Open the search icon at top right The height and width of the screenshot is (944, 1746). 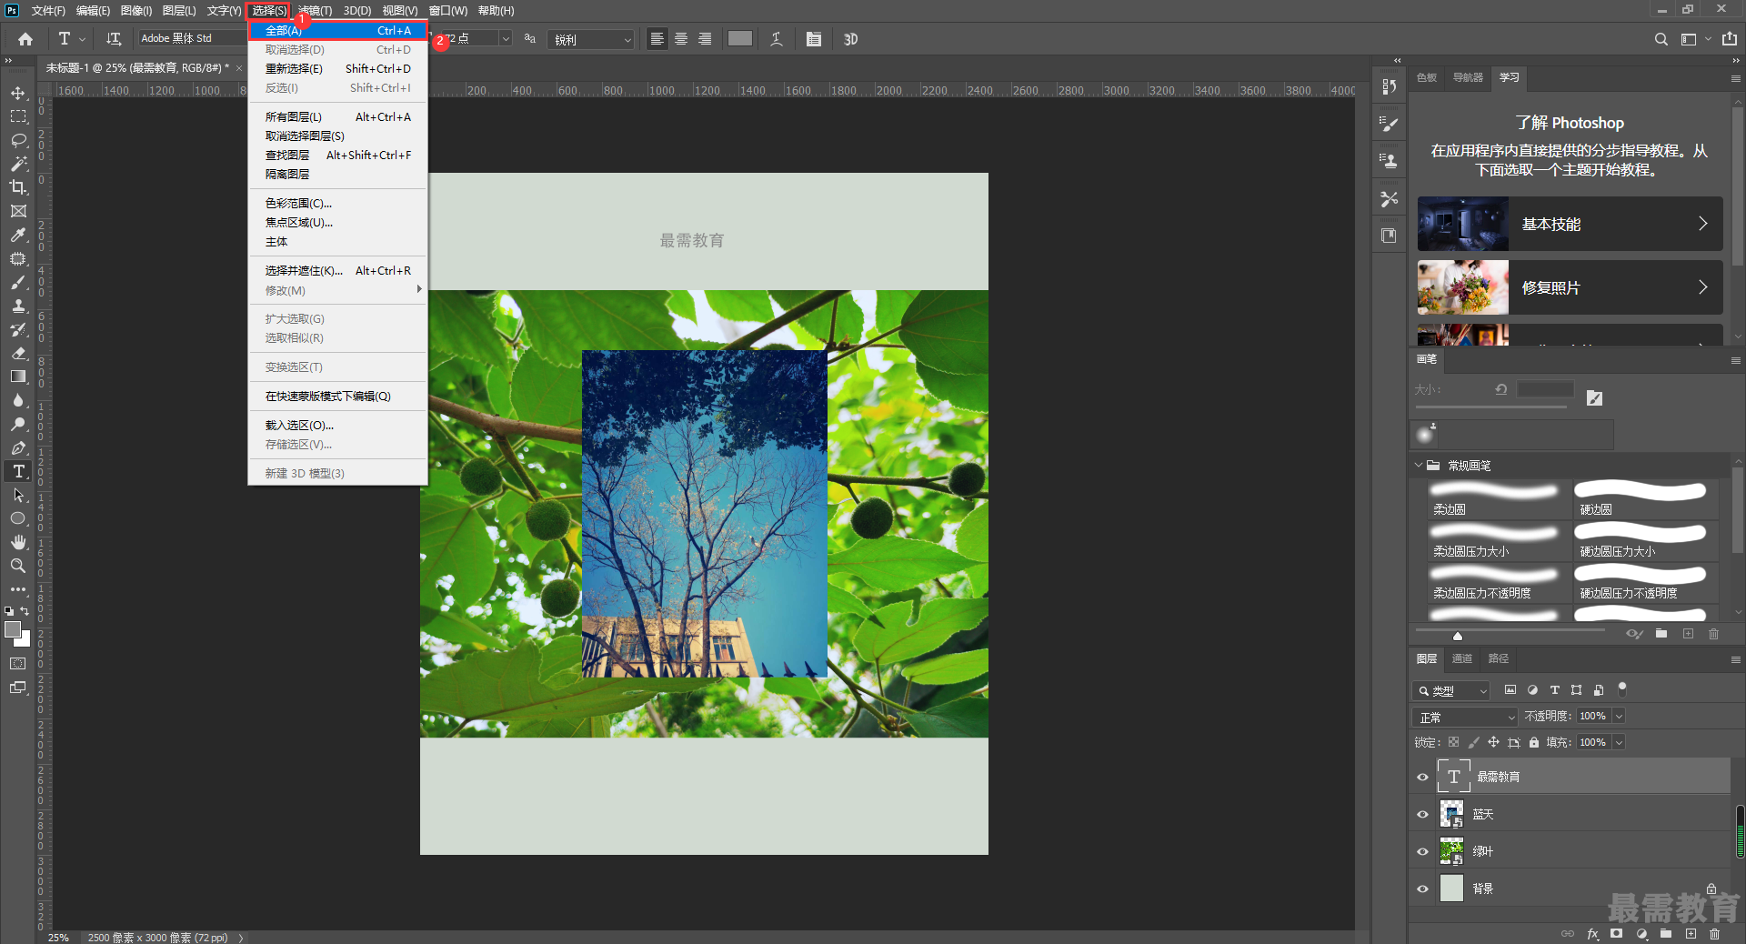pyautogui.click(x=1661, y=39)
